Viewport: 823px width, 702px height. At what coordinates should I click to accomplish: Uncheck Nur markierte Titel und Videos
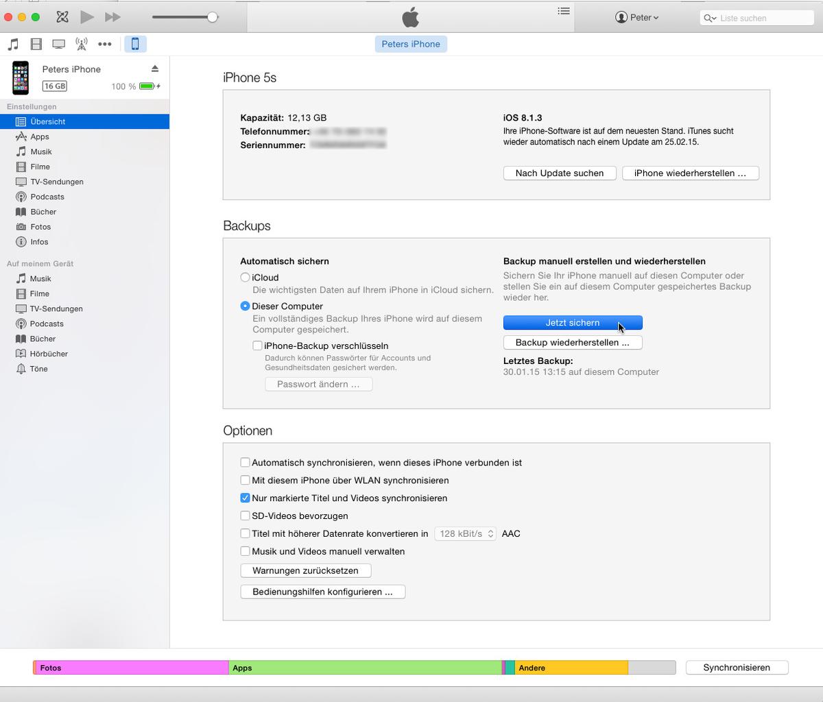[245, 498]
